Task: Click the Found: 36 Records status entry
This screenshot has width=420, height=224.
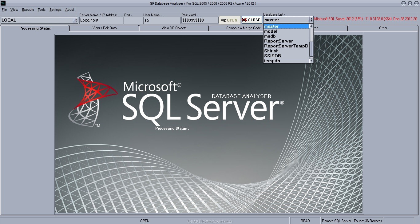Action: [368, 221]
